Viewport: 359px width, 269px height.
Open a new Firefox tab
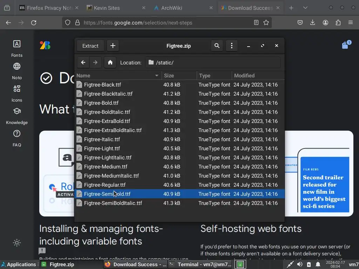pyautogui.click(x=291, y=8)
